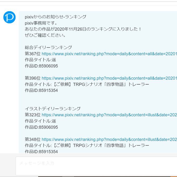The height and width of the screenshot is (177, 177).
Task: Open the rank 367 daily all ranking link
Action: click(x=109, y=54)
